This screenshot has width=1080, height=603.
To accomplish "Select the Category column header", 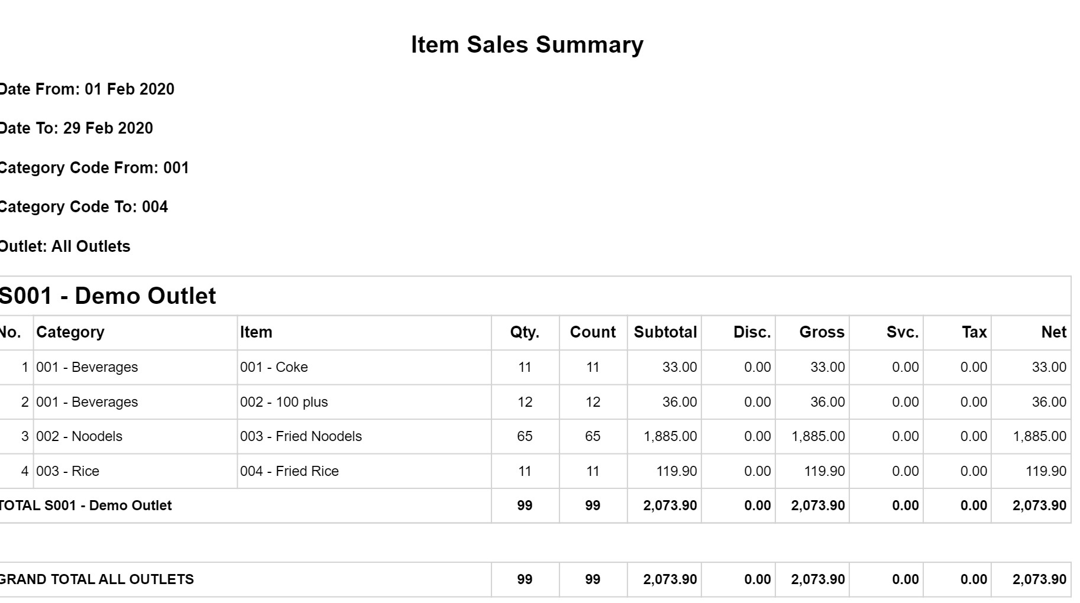I will click(70, 332).
